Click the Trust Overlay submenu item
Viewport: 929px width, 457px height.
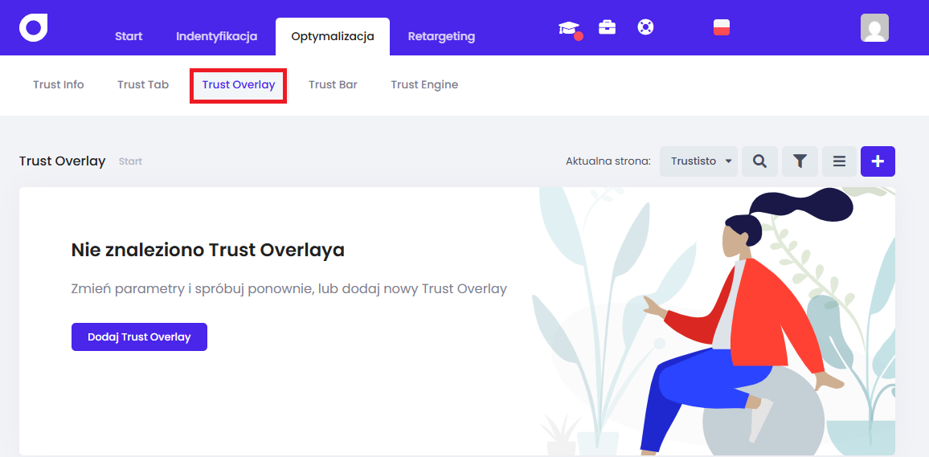[238, 84]
